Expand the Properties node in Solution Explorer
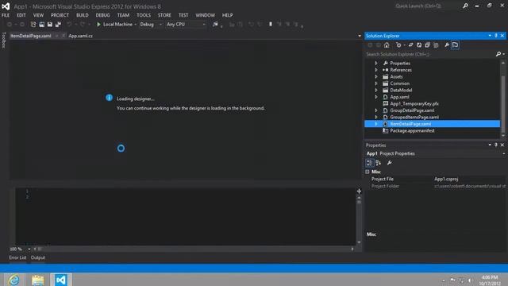The image size is (508, 286). pyautogui.click(x=376, y=64)
